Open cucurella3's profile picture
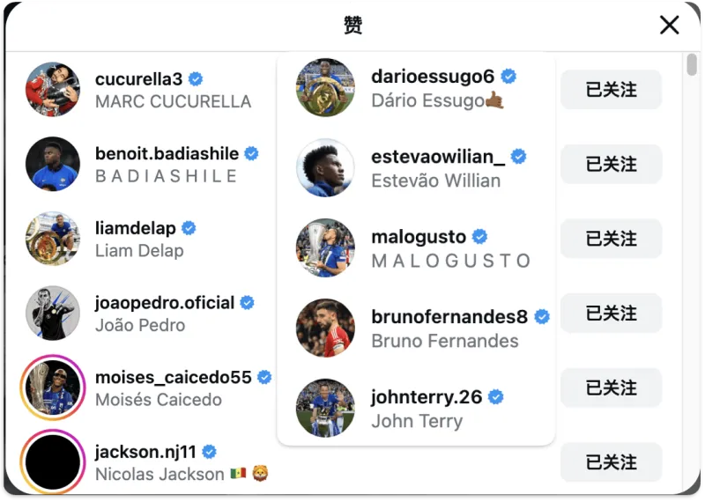705x502 pixels. pos(53,89)
